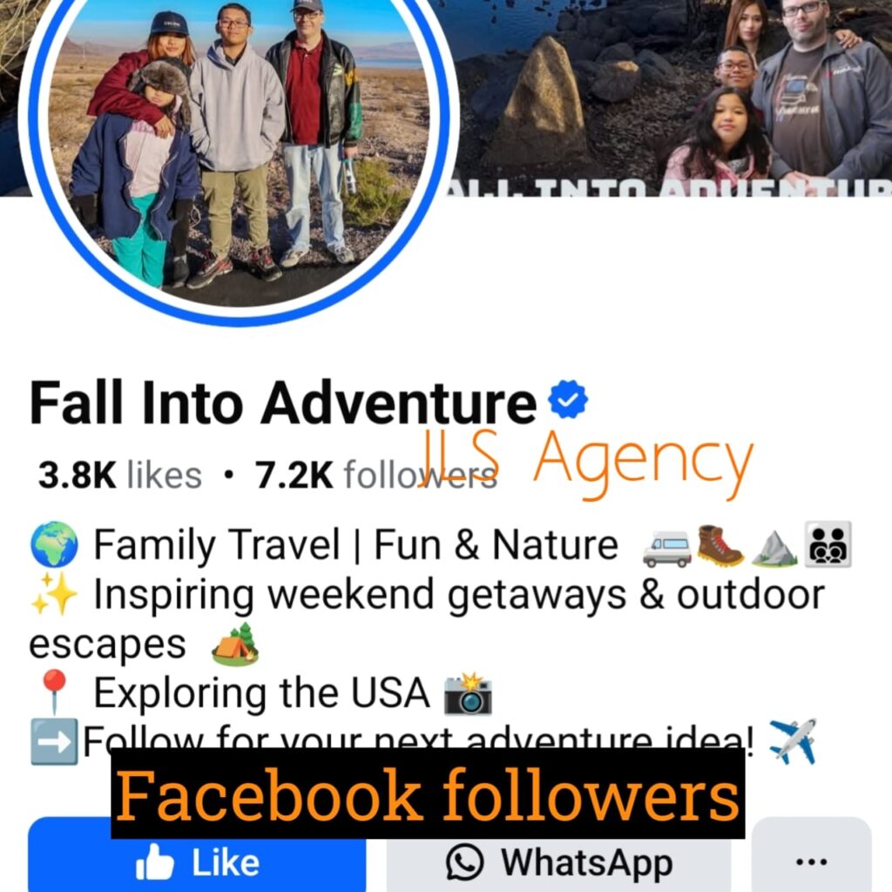Screen dimensions: 892x892
Task: Click the airplane emoji
Action: pyautogui.click(x=793, y=741)
